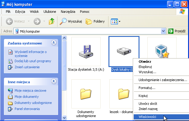Click the Stacja dyskietek 3,5 (A:) label
Image resolution: width=189 pixels, height=121 pixels.
(x=86, y=69)
